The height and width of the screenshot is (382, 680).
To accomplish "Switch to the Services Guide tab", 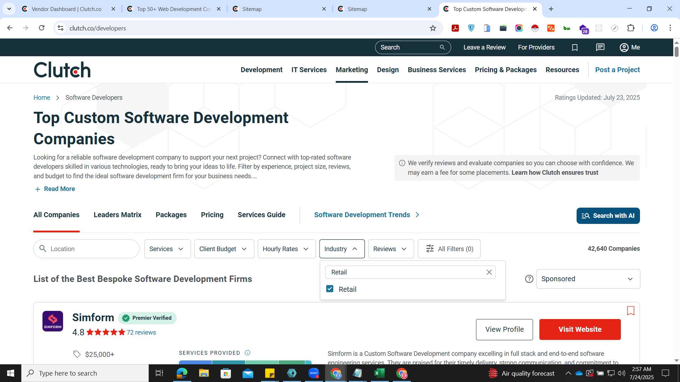I will pyautogui.click(x=261, y=215).
